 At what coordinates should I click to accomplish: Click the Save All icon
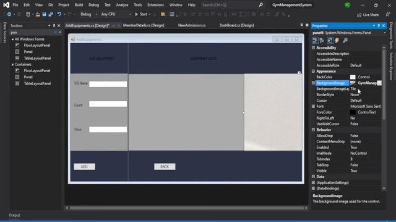51,14
